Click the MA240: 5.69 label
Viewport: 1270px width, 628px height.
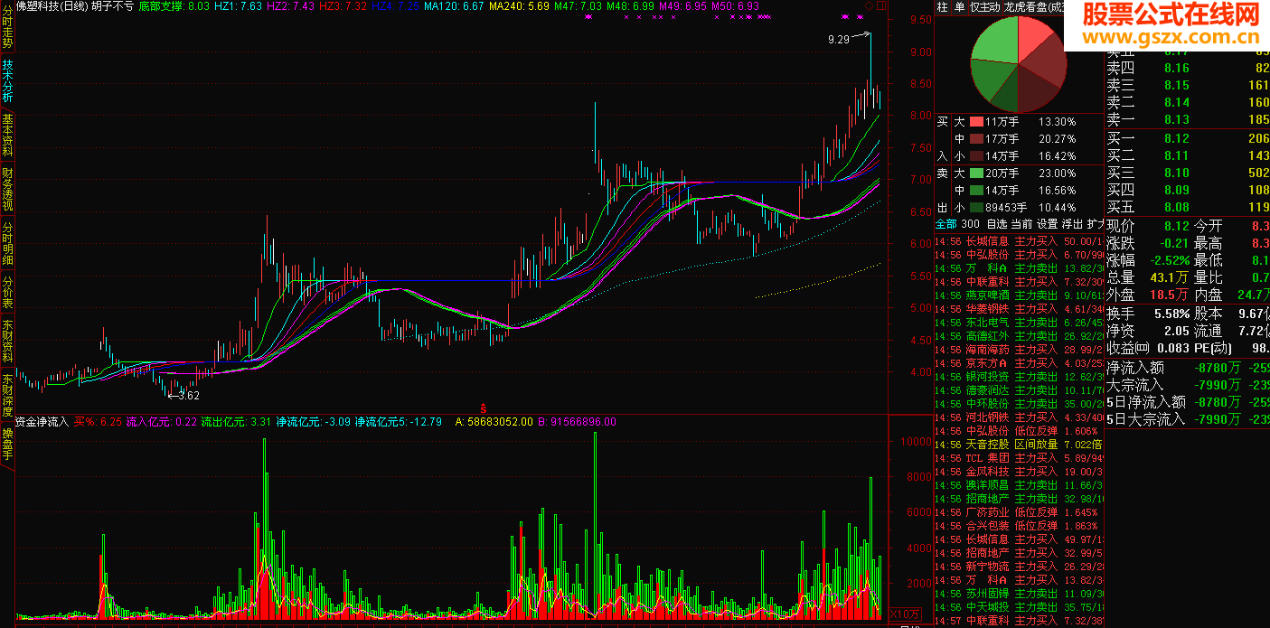tap(519, 5)
